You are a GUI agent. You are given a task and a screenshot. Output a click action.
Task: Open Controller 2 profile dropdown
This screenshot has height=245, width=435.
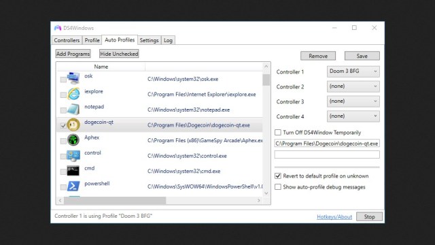353,86
